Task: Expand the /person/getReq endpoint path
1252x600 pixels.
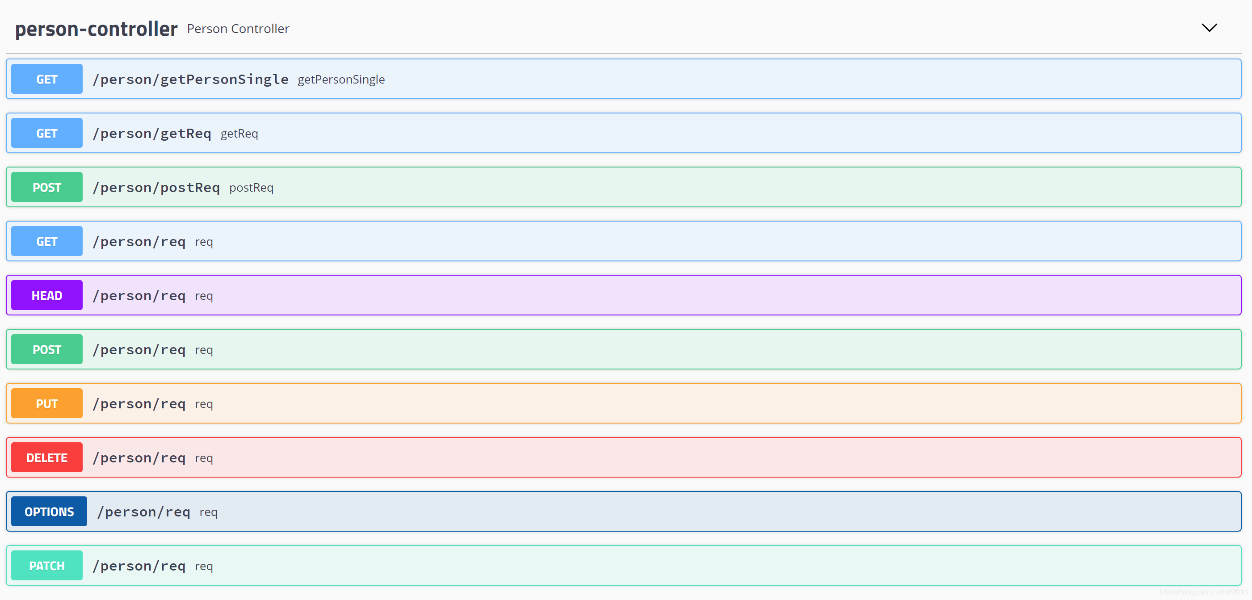Action: pos(151,133)
